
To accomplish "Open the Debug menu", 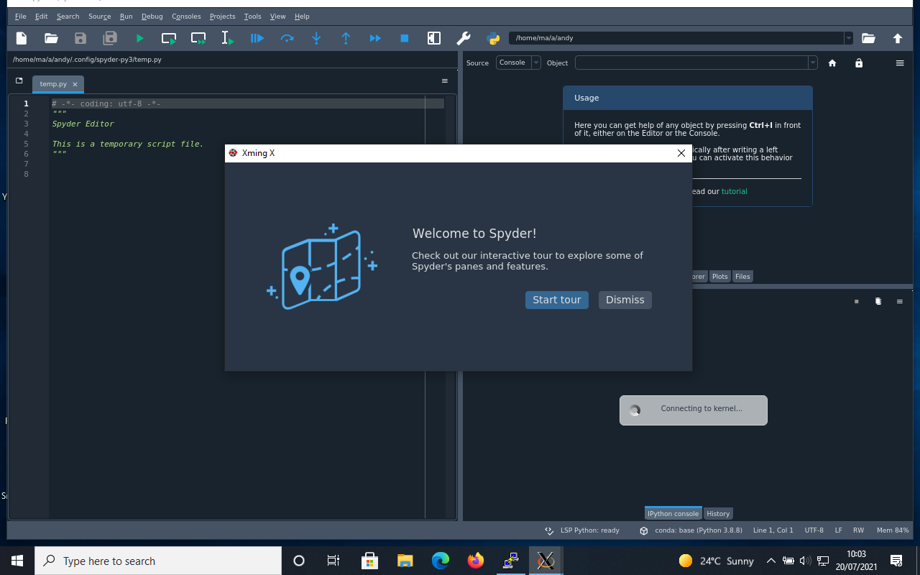I will pos(152,16).
